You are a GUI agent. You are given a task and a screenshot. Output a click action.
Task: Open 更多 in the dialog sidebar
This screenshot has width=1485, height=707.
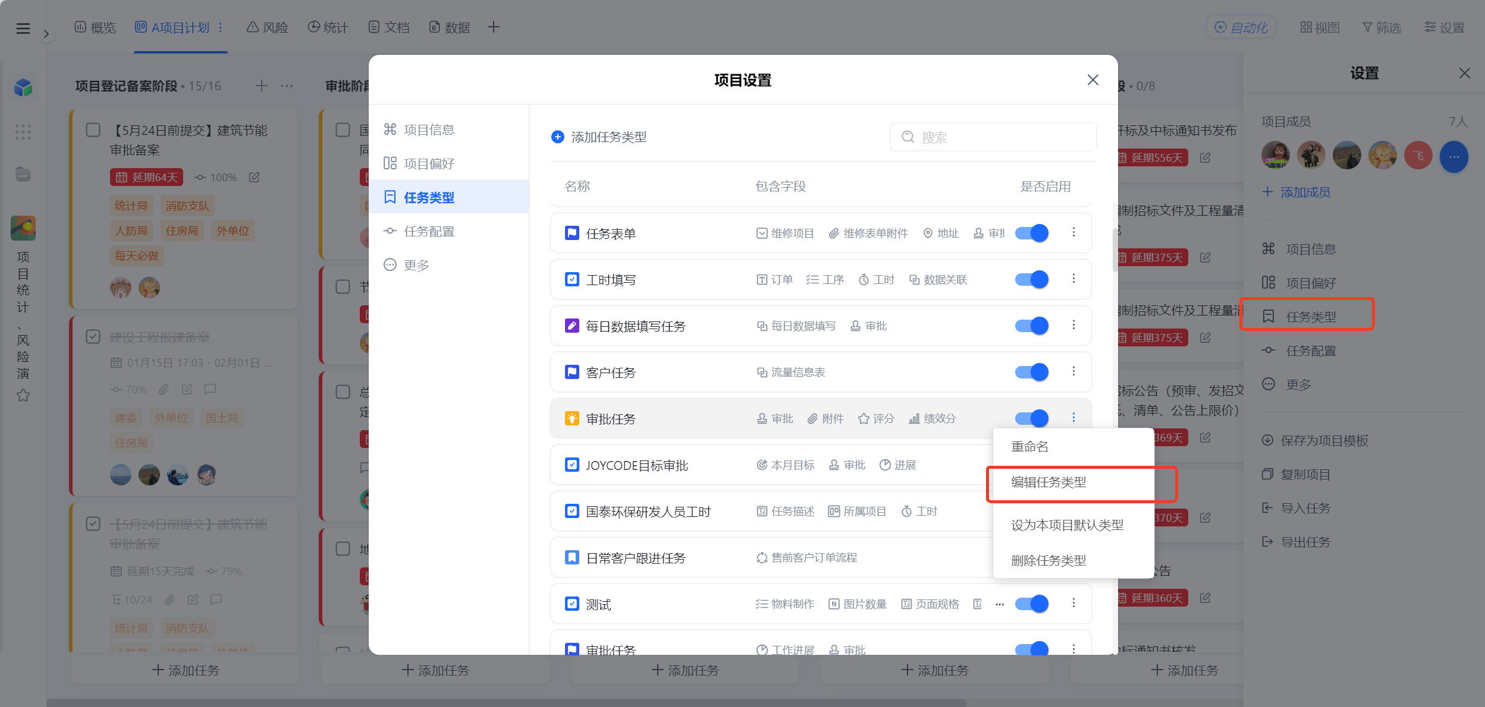point(449,265)
